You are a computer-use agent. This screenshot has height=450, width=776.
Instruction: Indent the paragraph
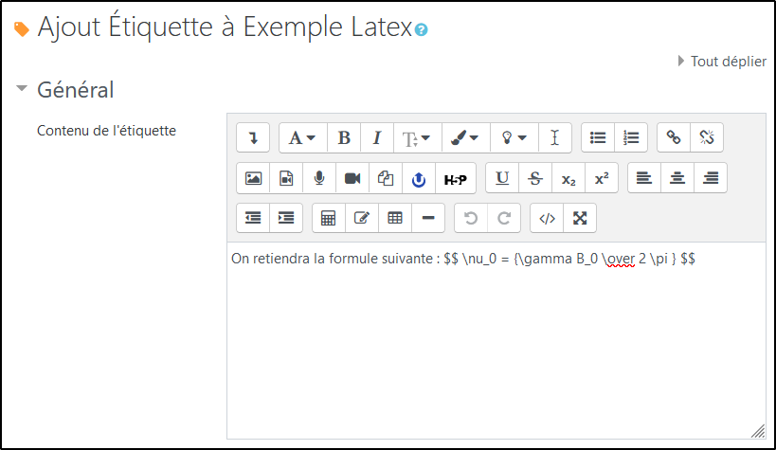[x=286, y=218]
